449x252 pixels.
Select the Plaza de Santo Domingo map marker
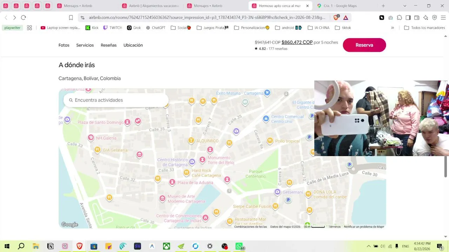pos(127,122)
